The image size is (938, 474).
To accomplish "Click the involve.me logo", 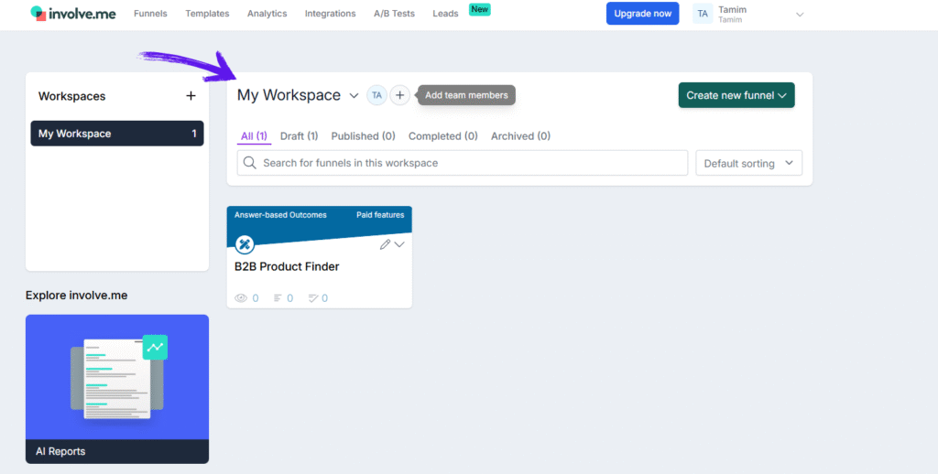I will (x=72, y=14).
